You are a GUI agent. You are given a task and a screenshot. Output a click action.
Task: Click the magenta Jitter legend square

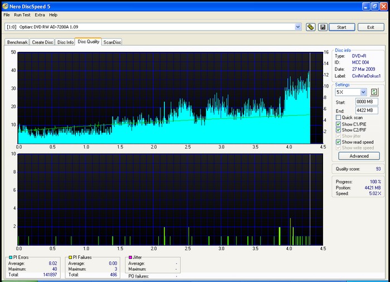(x=130, y=257)
